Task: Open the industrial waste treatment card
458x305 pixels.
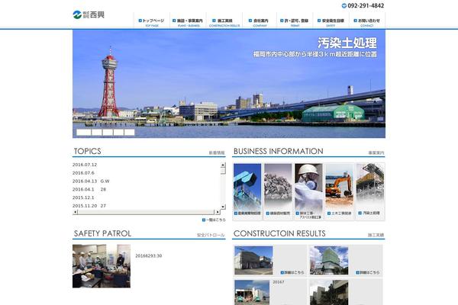Action: click(x=247, y=191)
